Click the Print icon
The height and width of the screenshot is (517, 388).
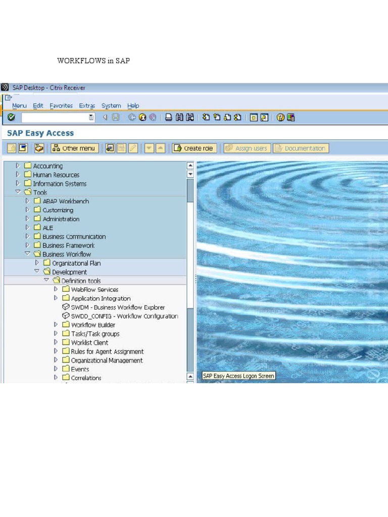tap(169, 117)
